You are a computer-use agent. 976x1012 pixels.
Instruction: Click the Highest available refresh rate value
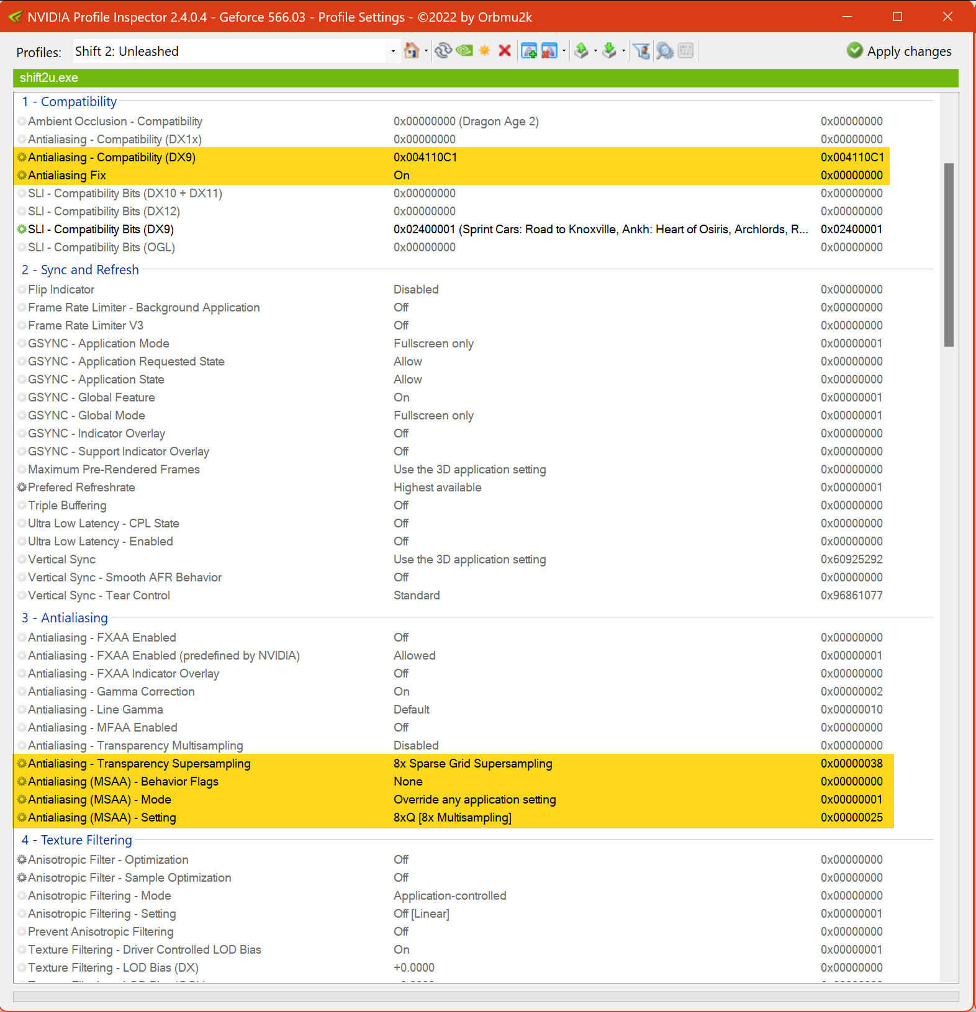click(x=437, y=488)
